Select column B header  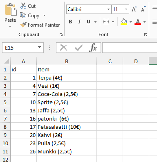[x=67, y=61]
